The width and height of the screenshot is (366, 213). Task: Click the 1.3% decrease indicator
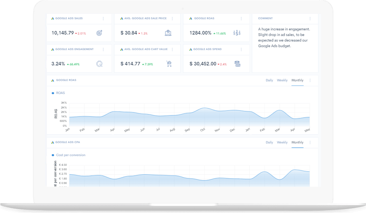pyautogui.click(x=143, y=33)
